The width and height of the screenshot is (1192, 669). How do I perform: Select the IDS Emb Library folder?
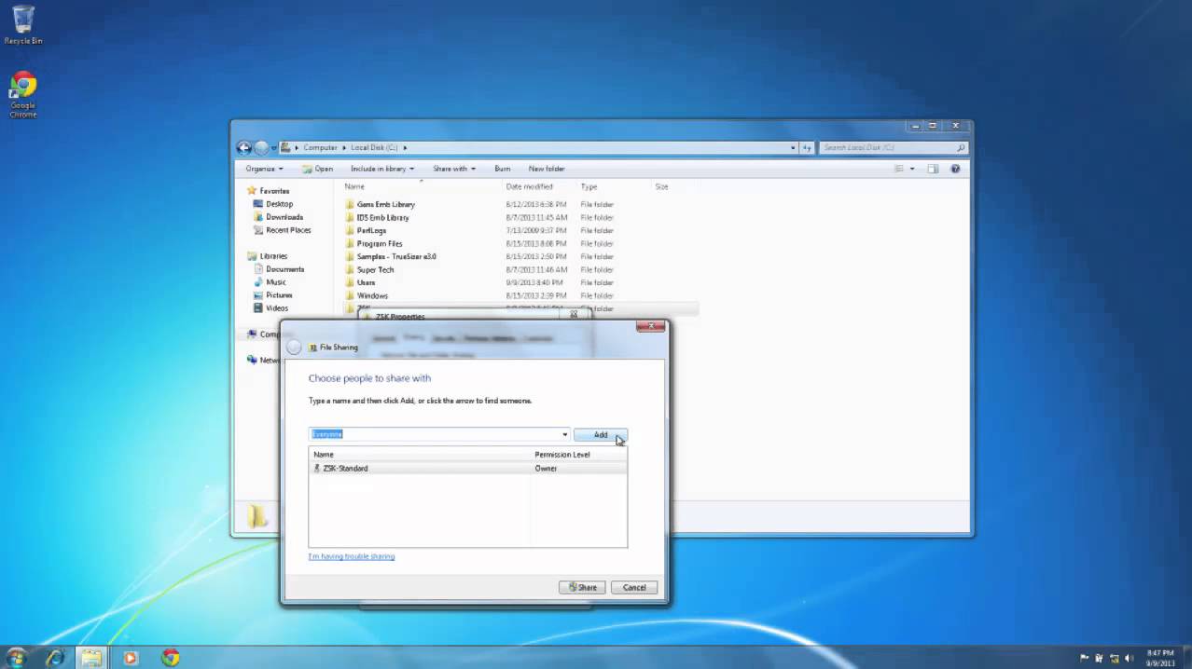point(382,217)
